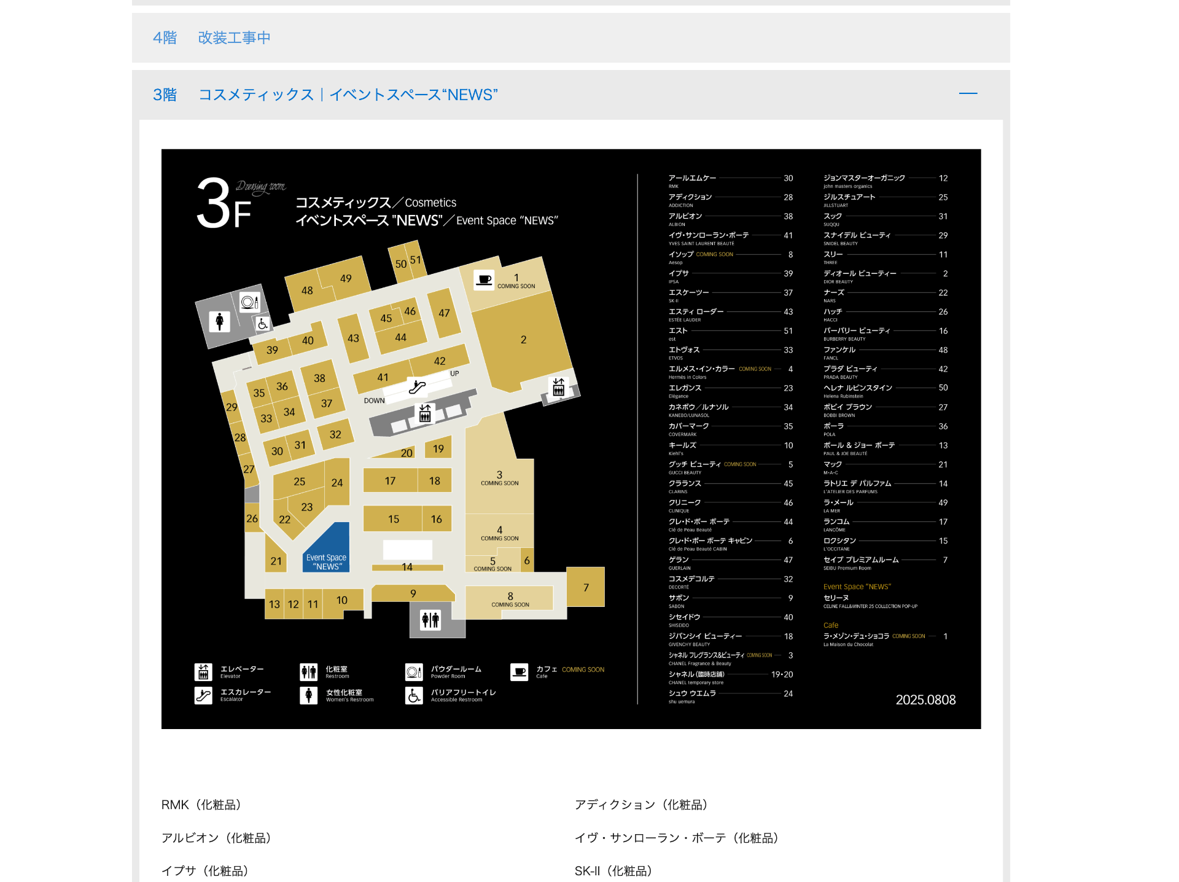
Task: Click the east elevator icon near shop 2
Action: coord(558,387)
